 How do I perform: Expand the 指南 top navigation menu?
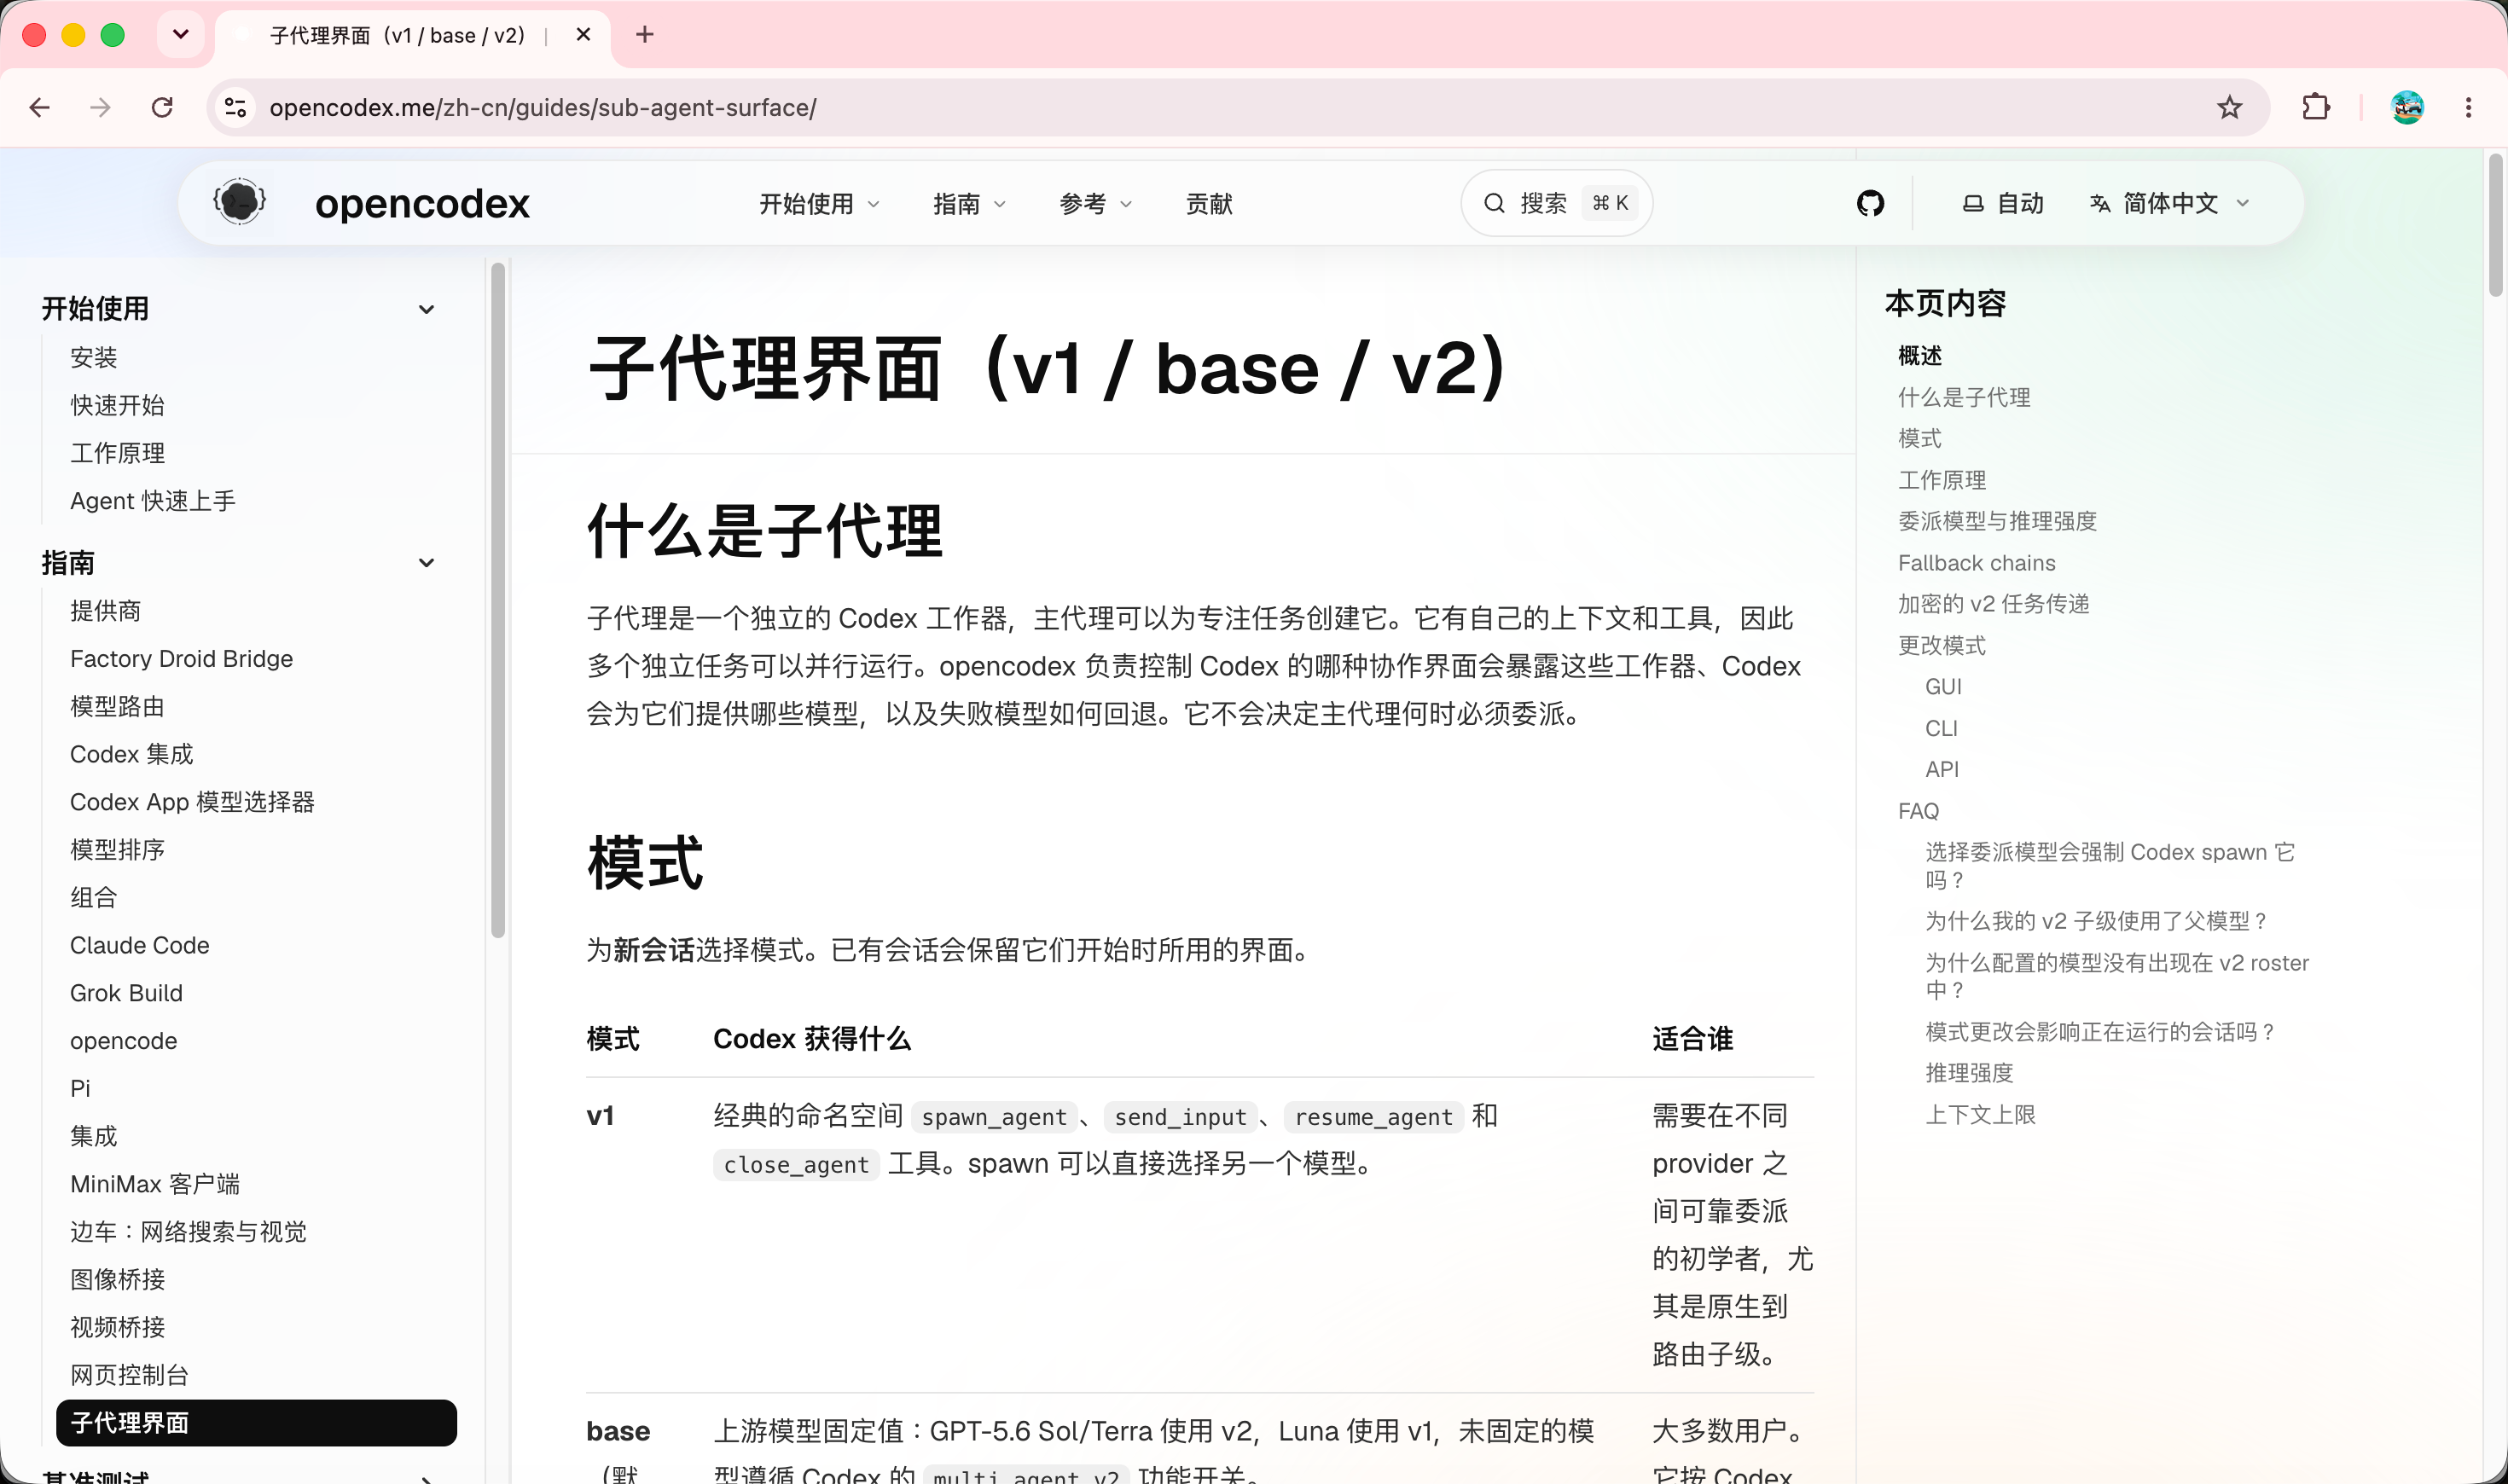point(969,204)
